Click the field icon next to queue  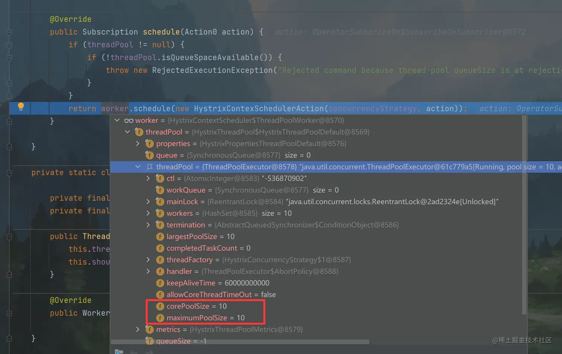coord(149,155)
